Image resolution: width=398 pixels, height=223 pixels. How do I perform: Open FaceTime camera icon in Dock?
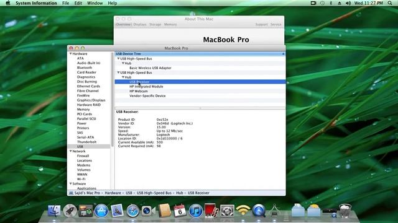(148, 211)
